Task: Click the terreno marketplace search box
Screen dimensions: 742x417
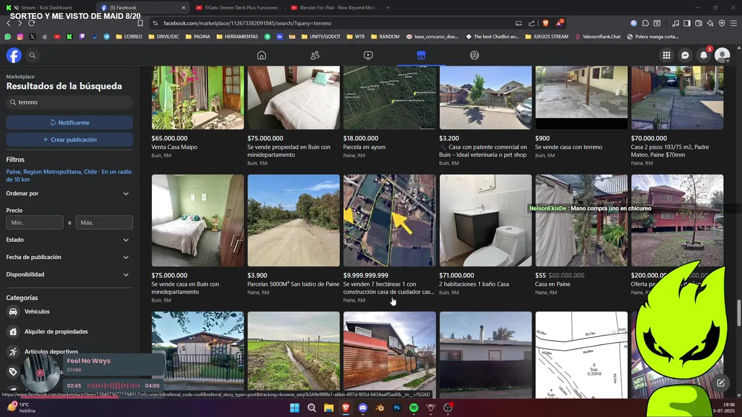Action: (70, 102)
